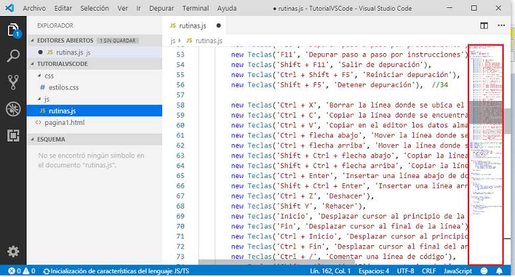Image resolution: width=515 pixels, height=277 pixels.
Task: Open the Debug view icon
Action: [x=13, y=109]
